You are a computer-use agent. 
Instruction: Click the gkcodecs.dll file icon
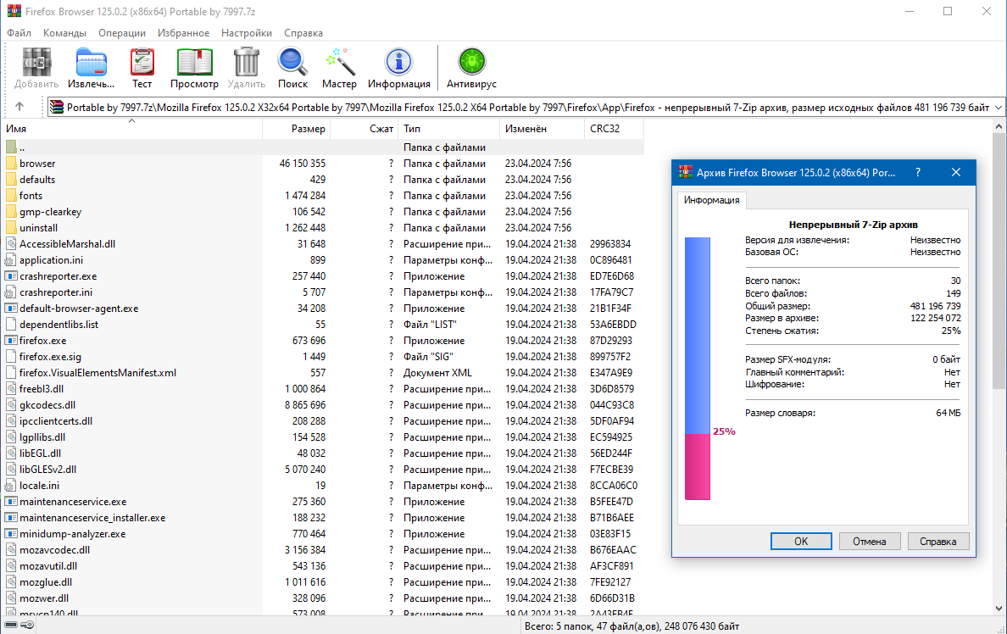click(11, 404)
